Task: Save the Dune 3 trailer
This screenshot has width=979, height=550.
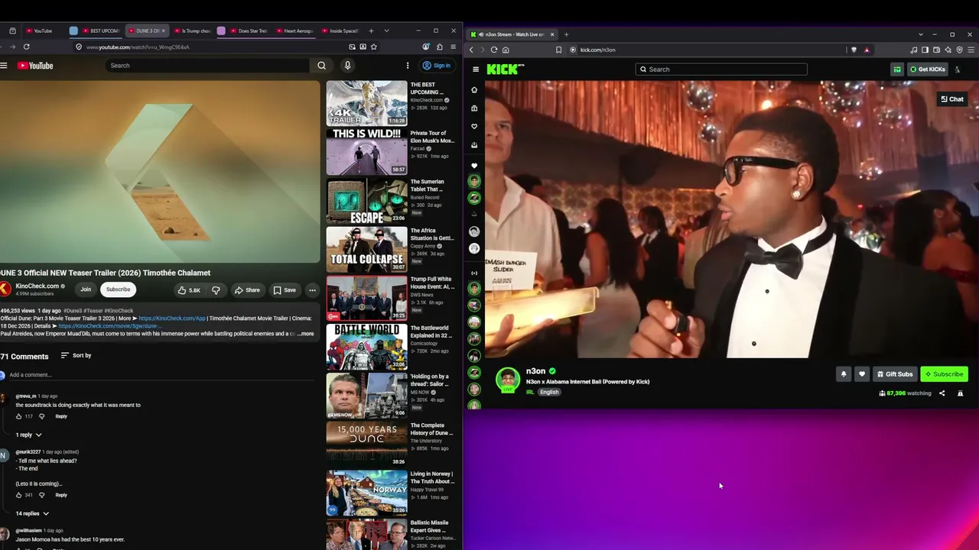Action: click(x=285, y=290)
